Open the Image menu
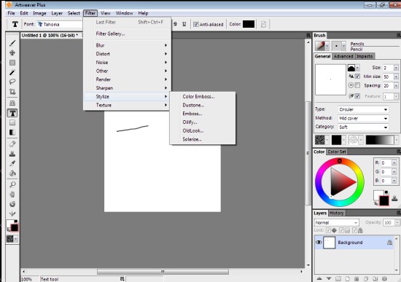This screenshot has height=282, width=401. coord(39,13)
